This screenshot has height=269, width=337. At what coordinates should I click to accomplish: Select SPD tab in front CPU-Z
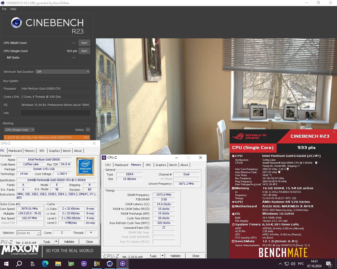[148, 165]
